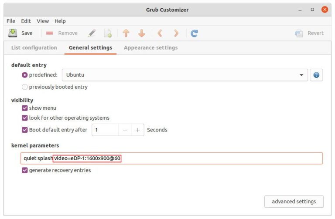Click the blue reload icon
The image size is (335, 219).
tap(194, 33)
